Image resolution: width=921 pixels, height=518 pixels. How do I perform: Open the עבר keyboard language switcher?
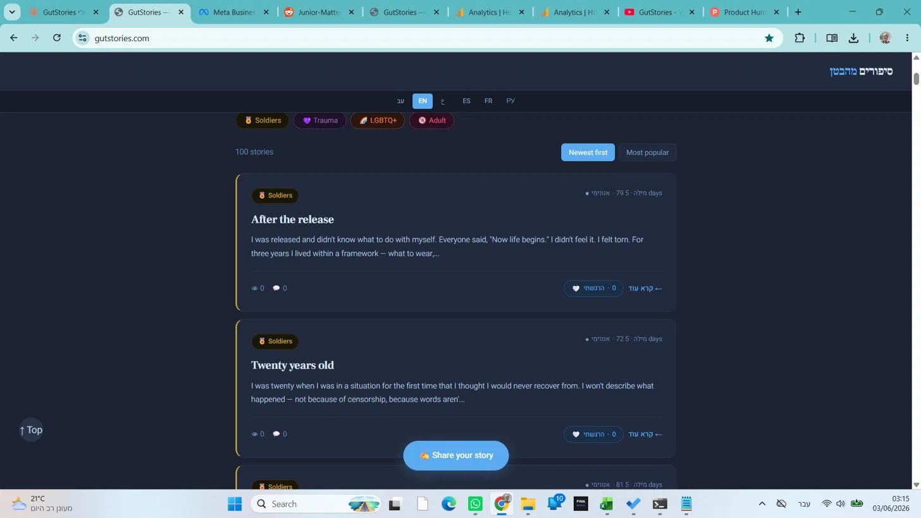tap(804, 504)
